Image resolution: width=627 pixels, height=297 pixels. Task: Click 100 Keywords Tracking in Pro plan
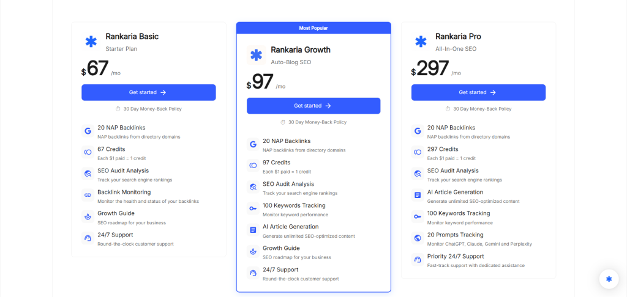pyautogui.click(x=459, y=213)
